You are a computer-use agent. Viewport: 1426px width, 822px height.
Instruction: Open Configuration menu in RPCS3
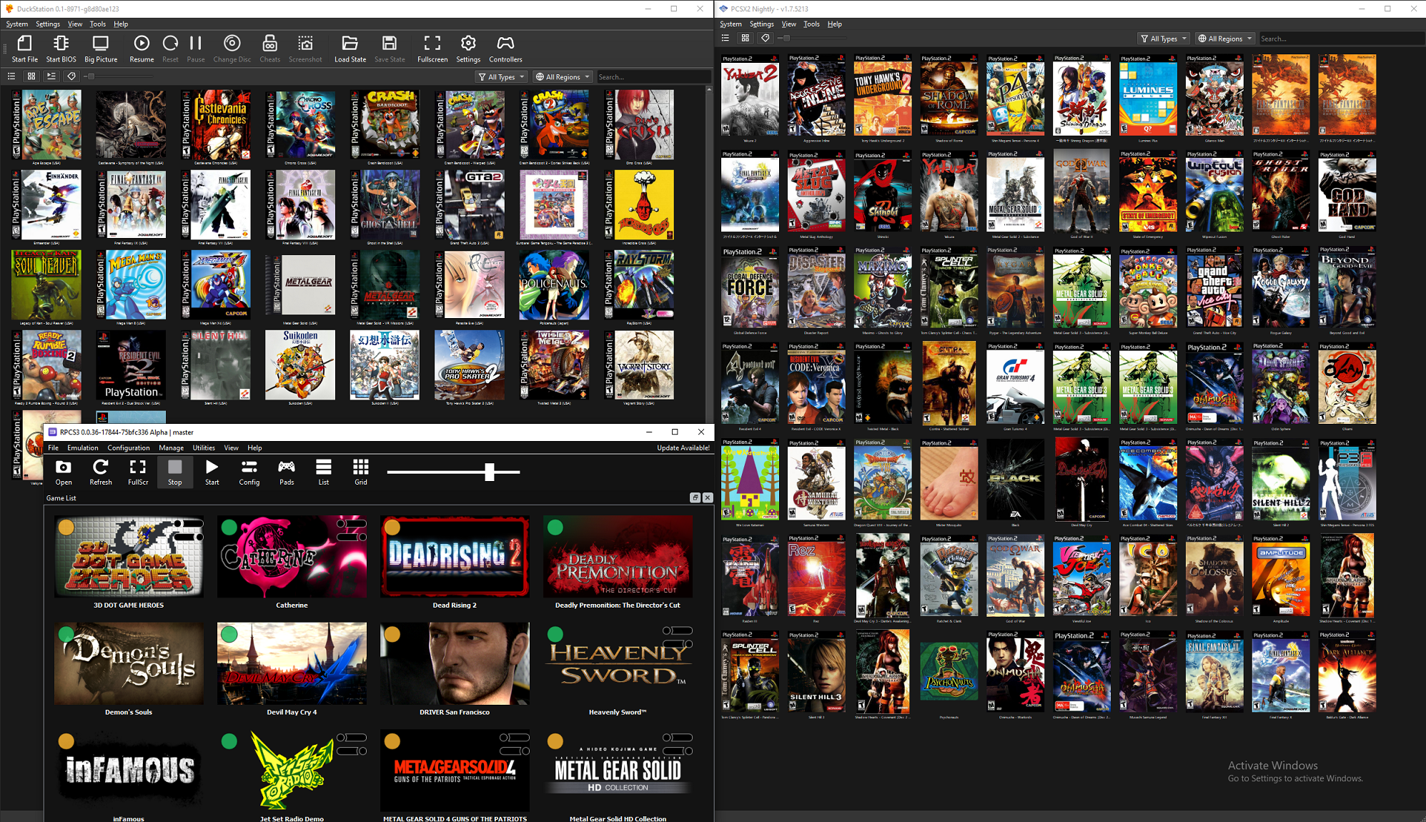coord(129,447)
